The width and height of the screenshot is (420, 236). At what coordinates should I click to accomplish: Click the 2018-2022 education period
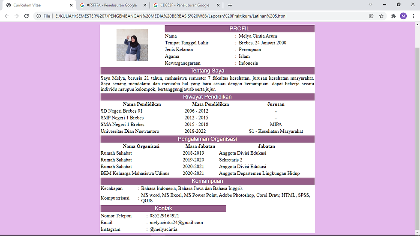pyautogui.click(x=195, y=131)
